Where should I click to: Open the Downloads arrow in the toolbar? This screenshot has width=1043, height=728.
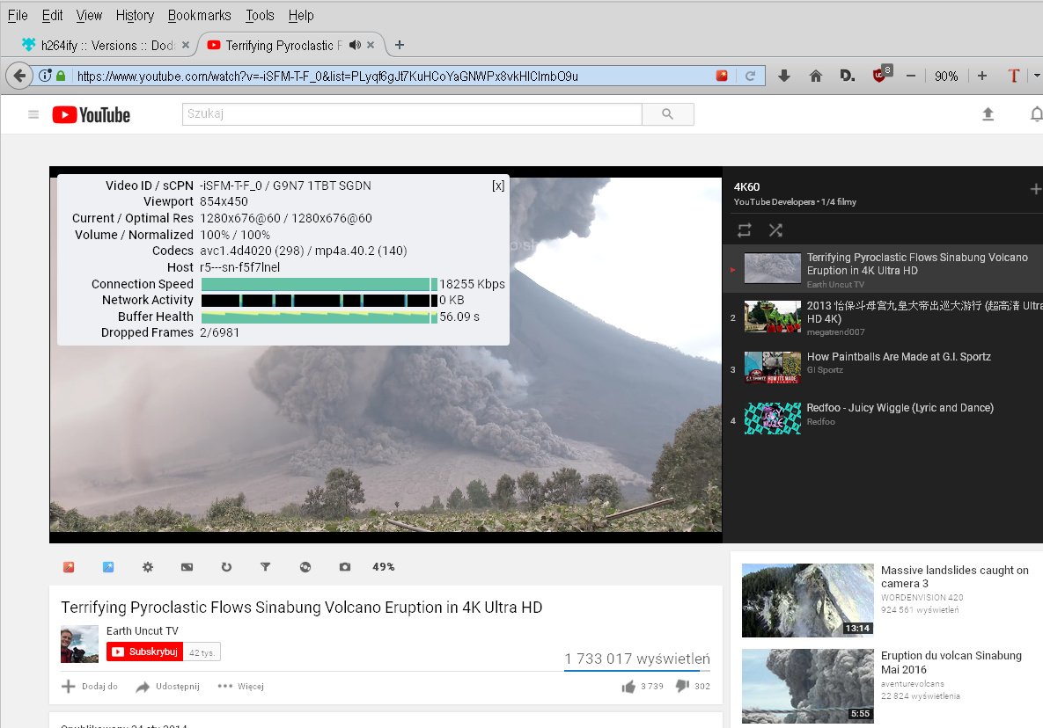click(784, 76)
